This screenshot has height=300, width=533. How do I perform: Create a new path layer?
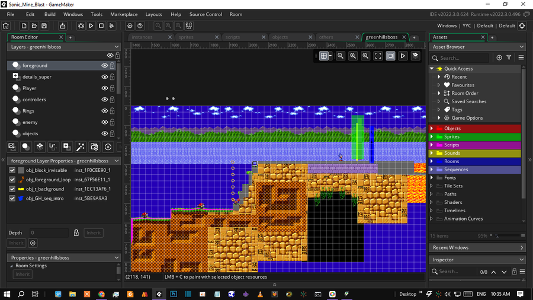point(53,147)
